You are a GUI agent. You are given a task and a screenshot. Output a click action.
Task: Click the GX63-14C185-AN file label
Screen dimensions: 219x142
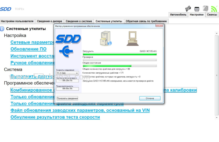148,51
